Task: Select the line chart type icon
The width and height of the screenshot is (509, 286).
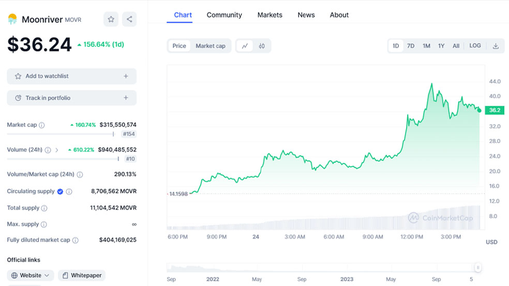Action: [x=245, y=46]
